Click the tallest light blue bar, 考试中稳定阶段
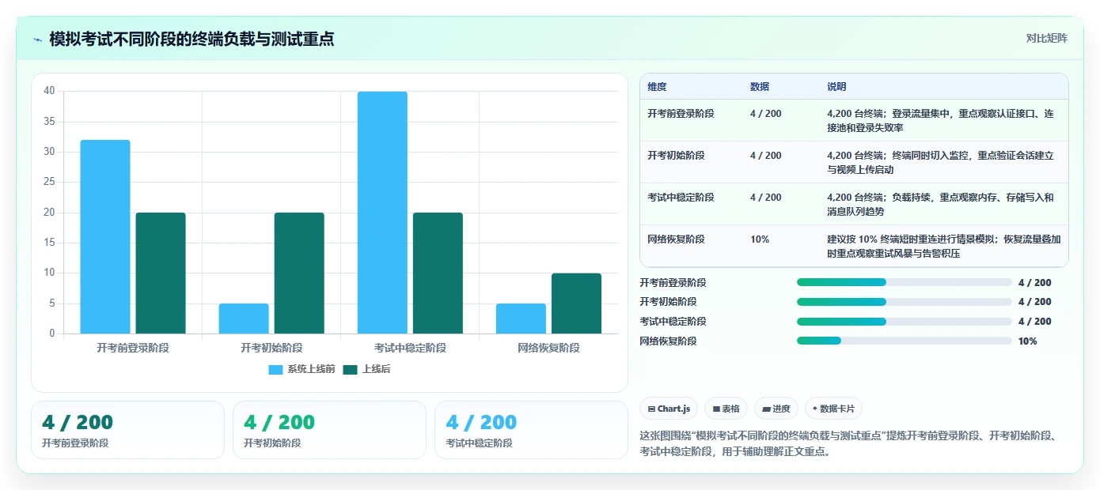The width and height of the screenshot is (1100, 490). point(382,213)
